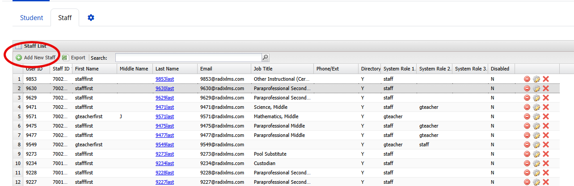The image size is (574, 186).
Task: Sort by the Middle Name column header
Action: click(135, 69)
